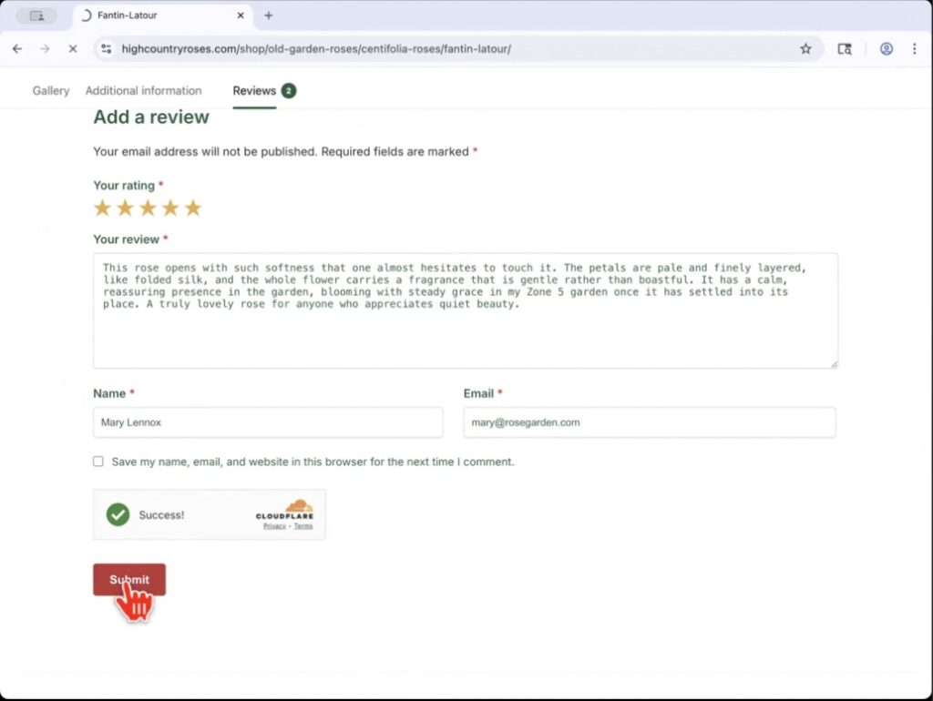
Task: Check the save my name checkbox
Action: tap(98, 462)
